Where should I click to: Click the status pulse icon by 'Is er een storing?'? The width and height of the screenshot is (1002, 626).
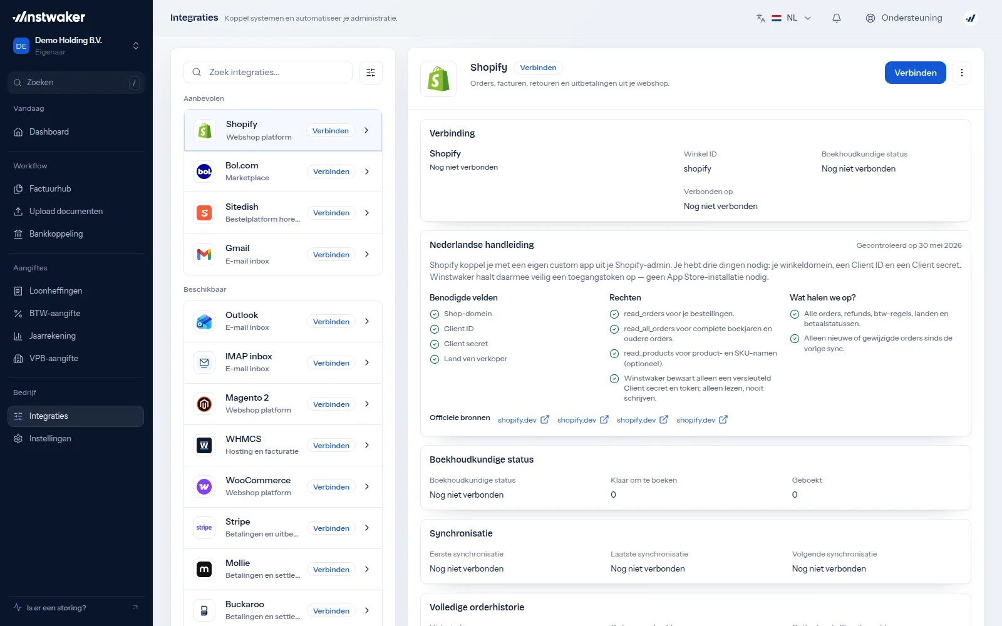click(18, 607)
